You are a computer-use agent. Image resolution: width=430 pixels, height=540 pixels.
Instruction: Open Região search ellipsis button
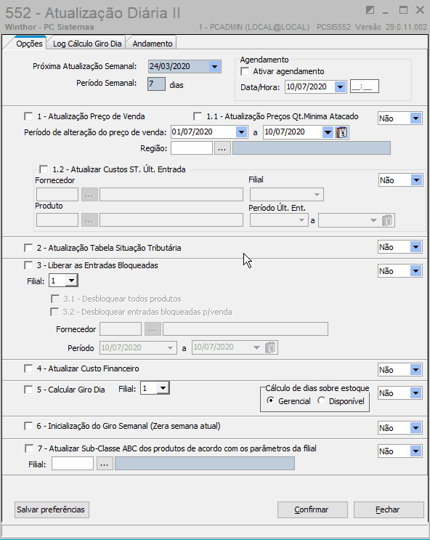pyautogui.click(x=222, y=148)
